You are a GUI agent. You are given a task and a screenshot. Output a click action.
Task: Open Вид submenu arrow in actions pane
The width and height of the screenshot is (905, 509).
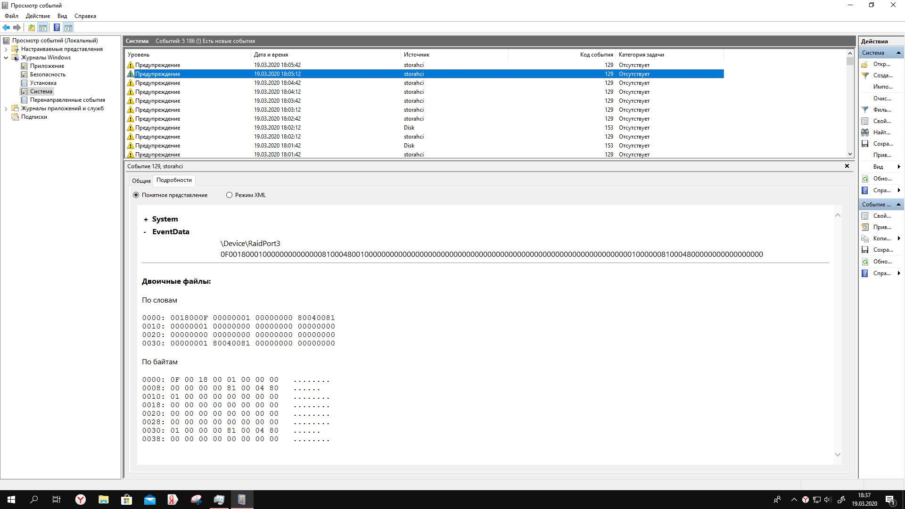(x=899, y=167)
